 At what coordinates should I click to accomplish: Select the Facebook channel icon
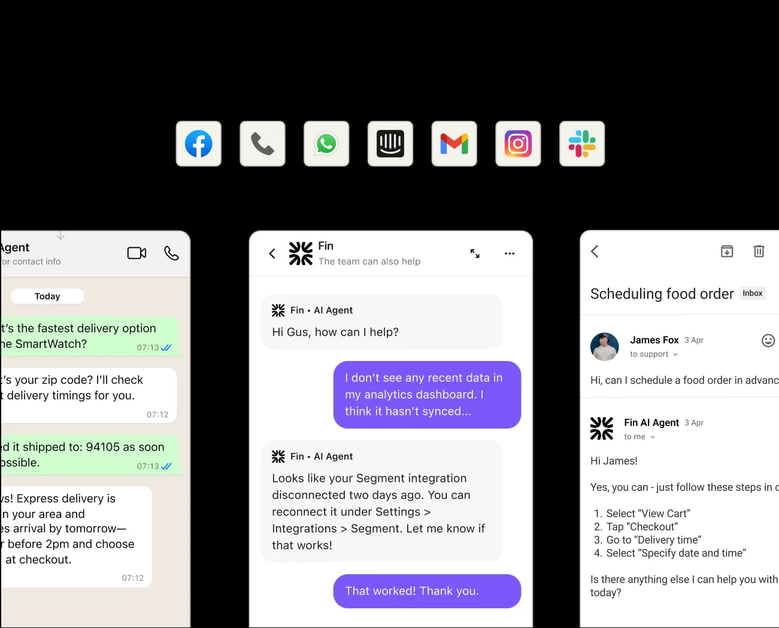pyautogui.click(x=199, y=144)
